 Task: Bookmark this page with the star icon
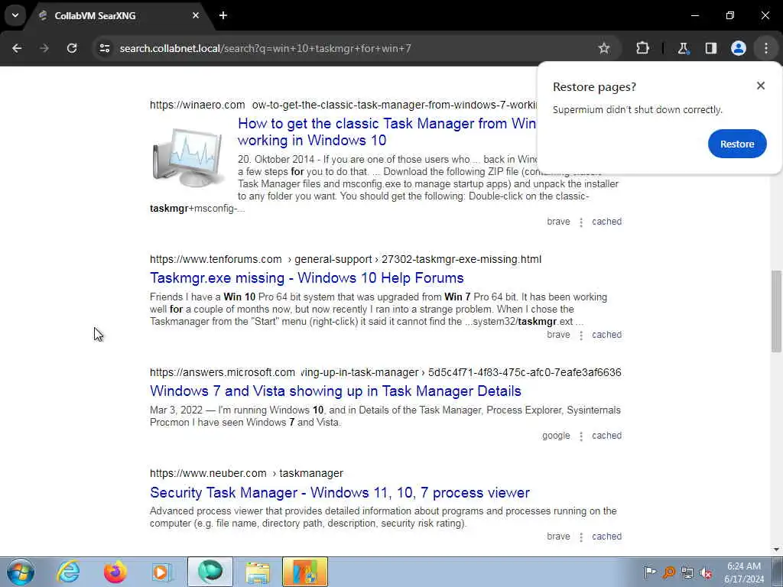[604, 48]
